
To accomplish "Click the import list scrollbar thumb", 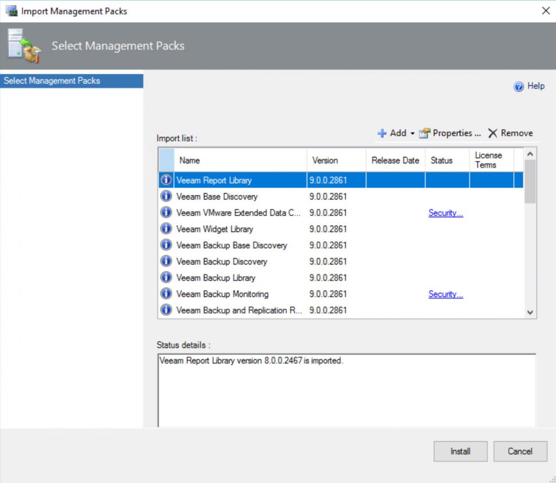I will pos(530,181).
